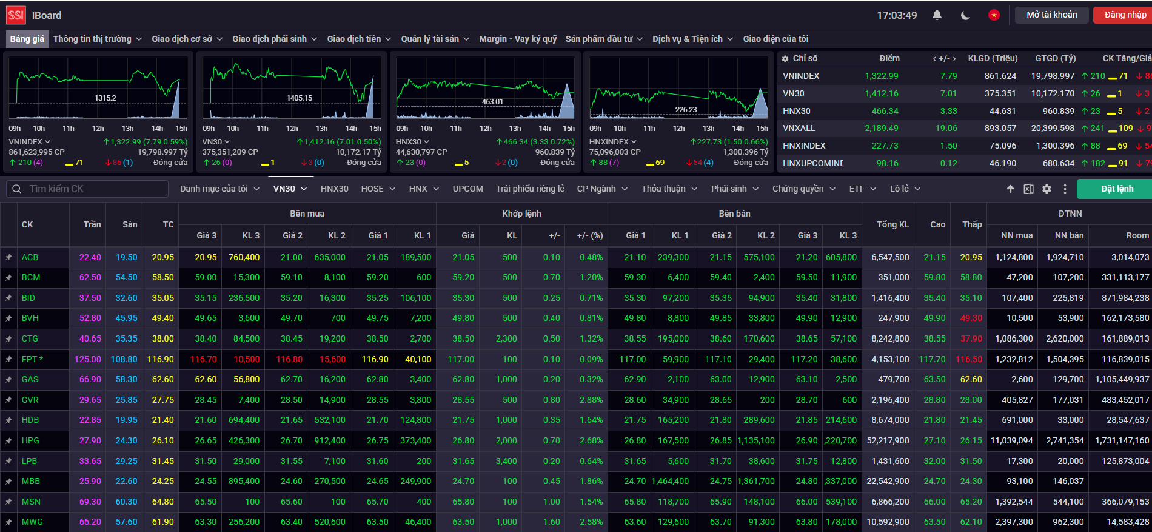
Task: Open language selection via Vietnam flag icon
Action: 994,15
